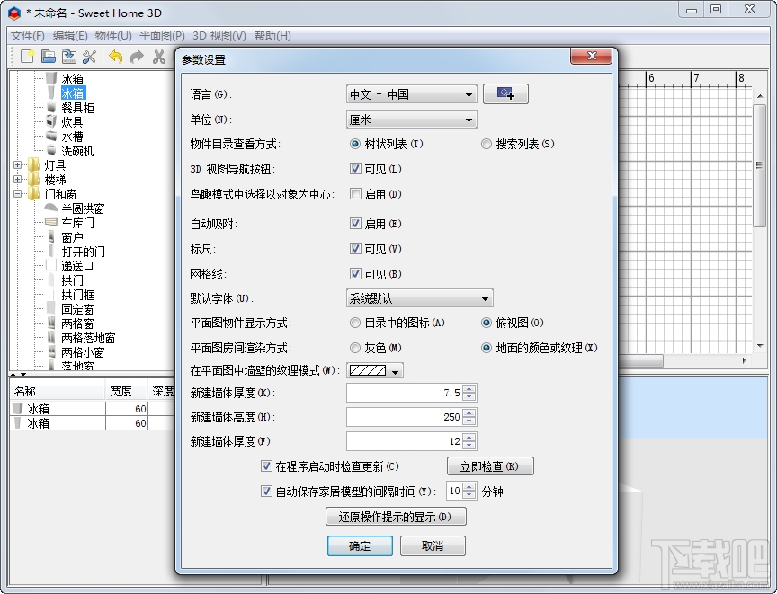The image size is (777, 594).
Task: Collapse the 门和窗 folder
Action: click(x=17, y=193)
